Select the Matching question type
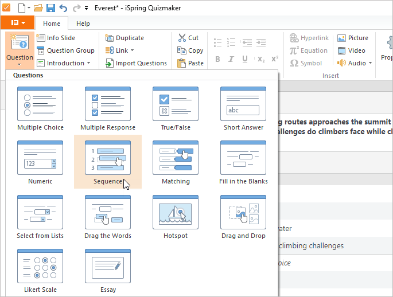 176,163
